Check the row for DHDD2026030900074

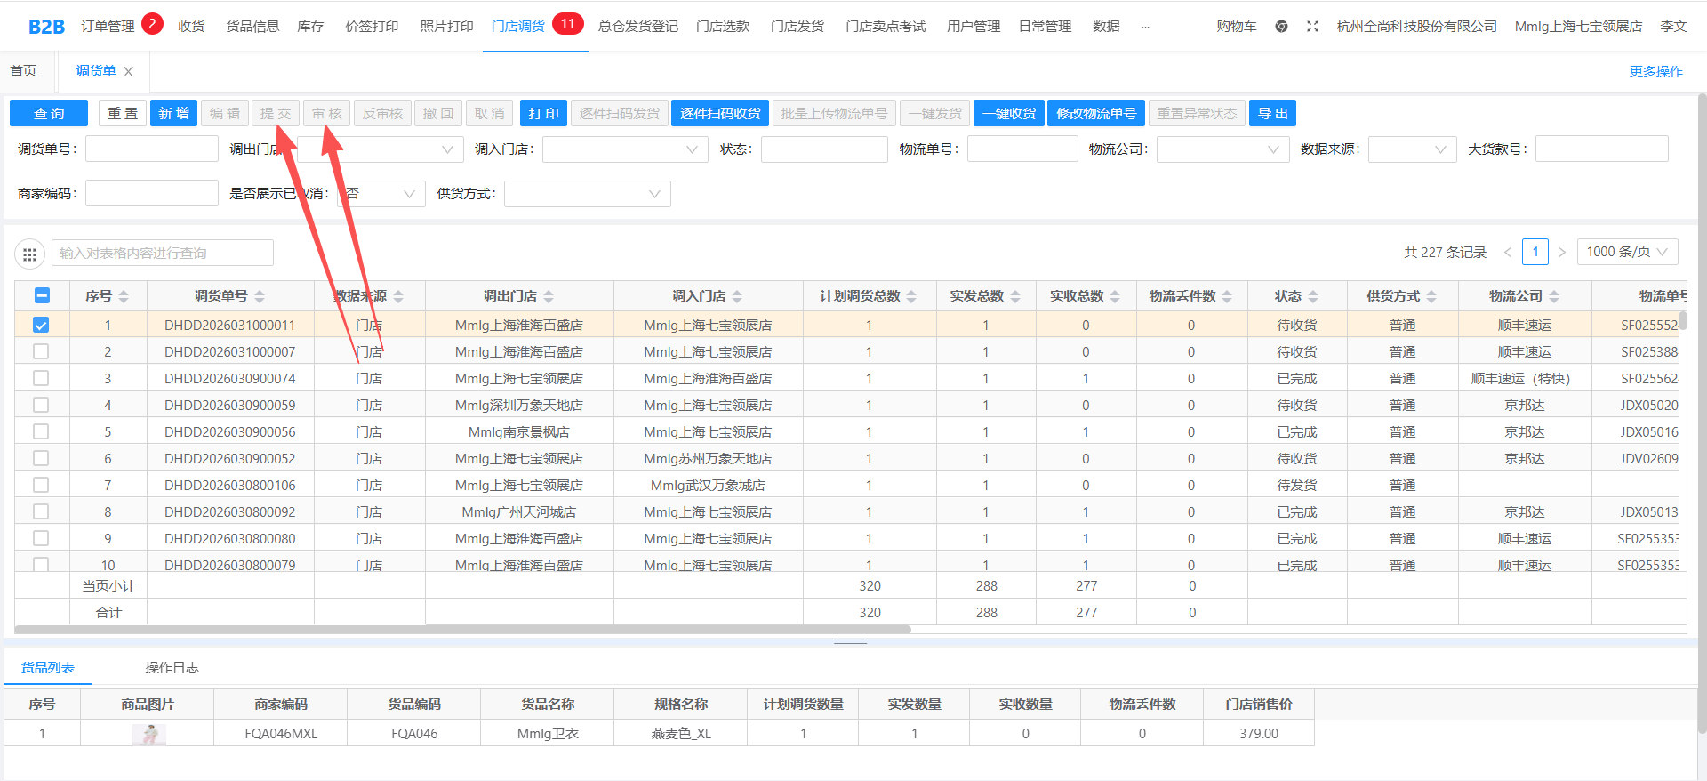pyautogui.click(x=41, y=379)
